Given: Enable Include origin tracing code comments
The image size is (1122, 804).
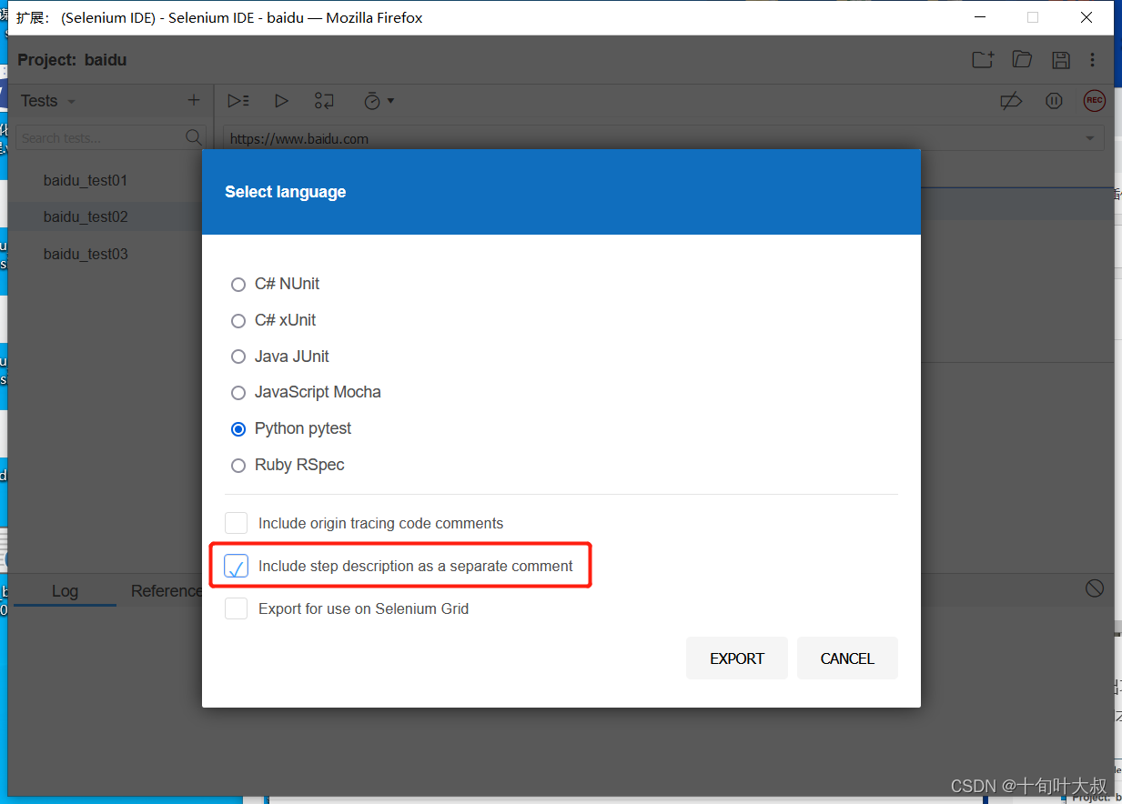Looking at the screenshot, I should (x=237, y=523).
